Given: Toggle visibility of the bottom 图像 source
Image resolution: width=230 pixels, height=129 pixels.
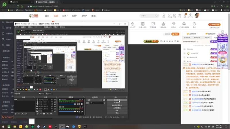Looking at the screenshot, I should [52, 111].
